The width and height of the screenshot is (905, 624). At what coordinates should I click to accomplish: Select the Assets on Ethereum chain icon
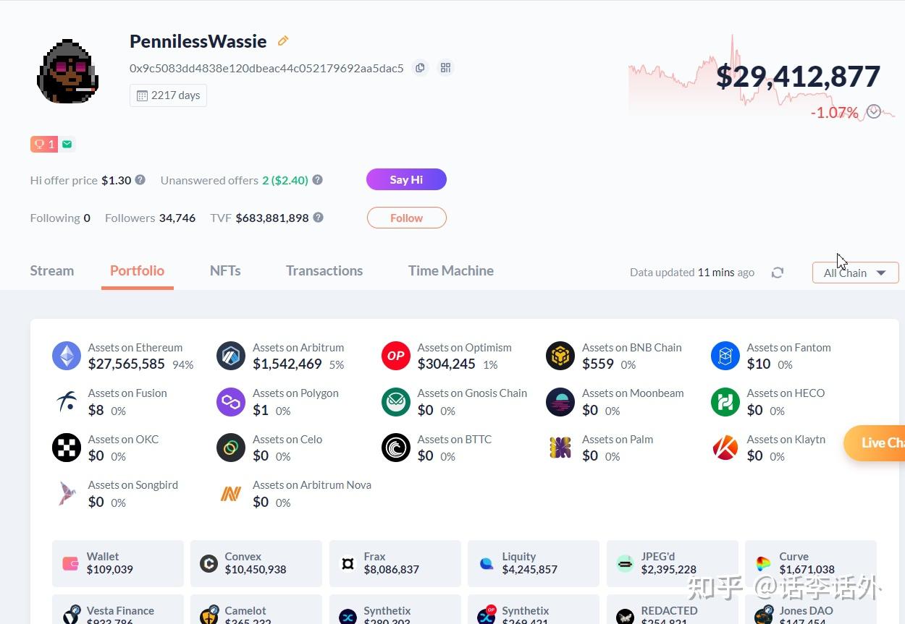point(67,356)
